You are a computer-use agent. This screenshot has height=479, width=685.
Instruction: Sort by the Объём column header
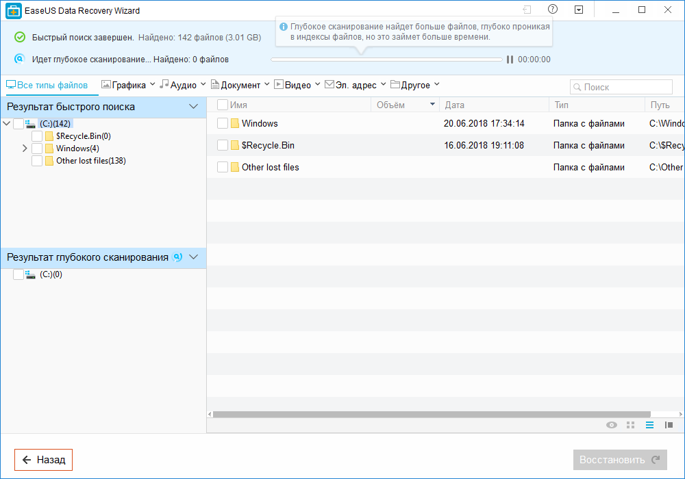click(x=405, y=105)
